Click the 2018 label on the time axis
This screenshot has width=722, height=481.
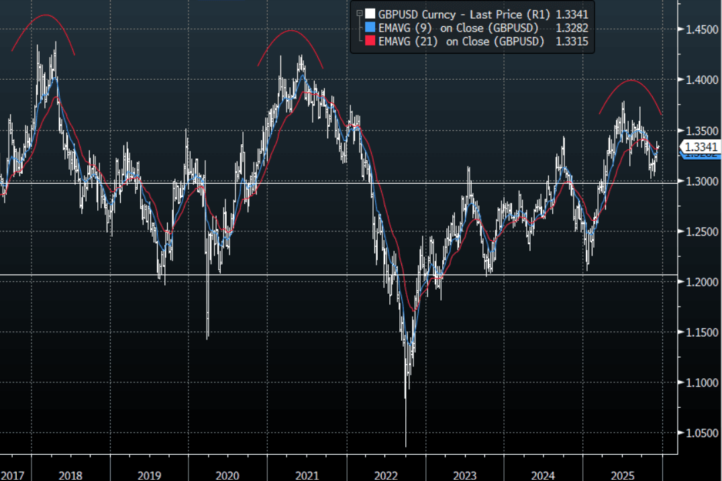(70, 476)
